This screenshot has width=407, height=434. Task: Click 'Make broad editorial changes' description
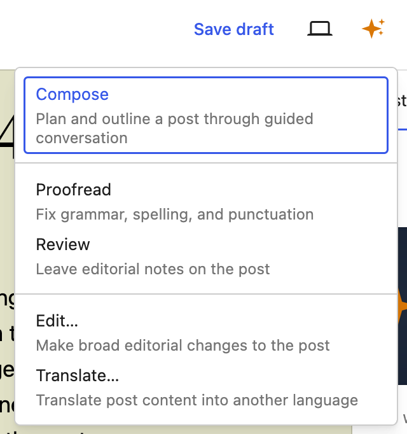tap(183, 346)
